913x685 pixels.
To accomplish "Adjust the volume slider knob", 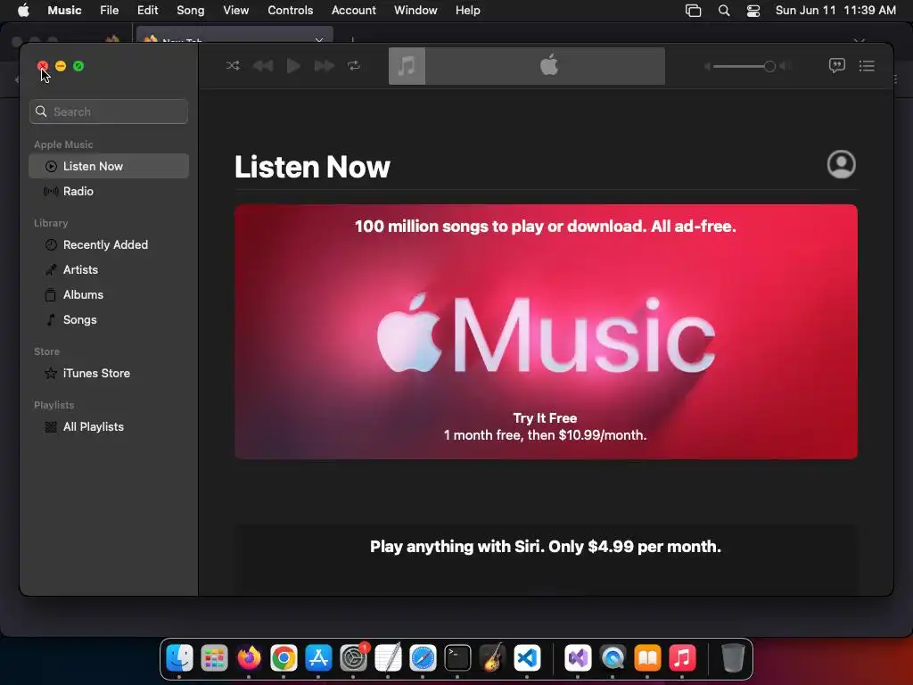I will (769, 66).
